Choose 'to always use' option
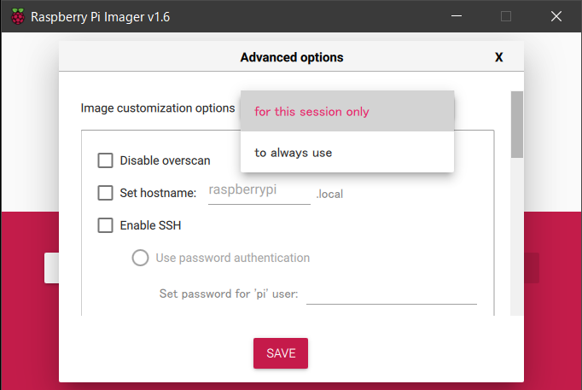Viewport: 582px width, 390px height. tap(347, 152)
